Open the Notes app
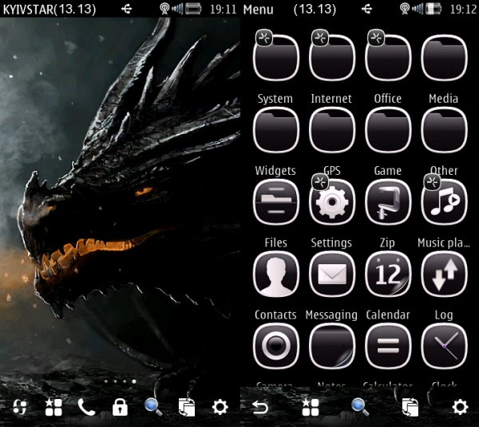 click(332, 346)
